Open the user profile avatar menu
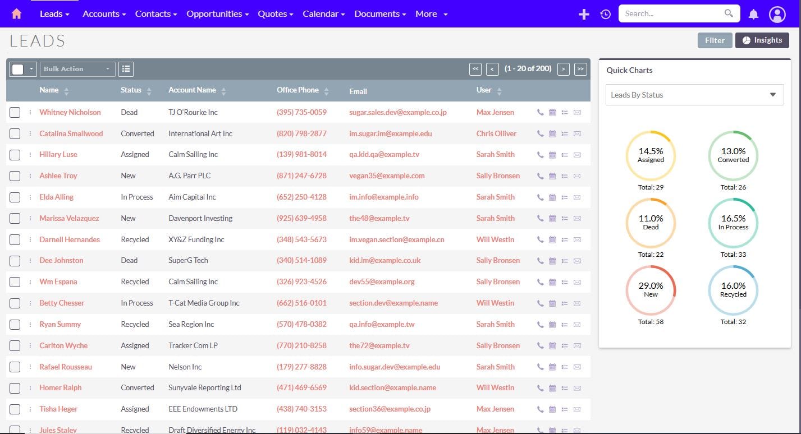Image resolution: width=801 pixels, height=434 pixels. click(777, 15)
